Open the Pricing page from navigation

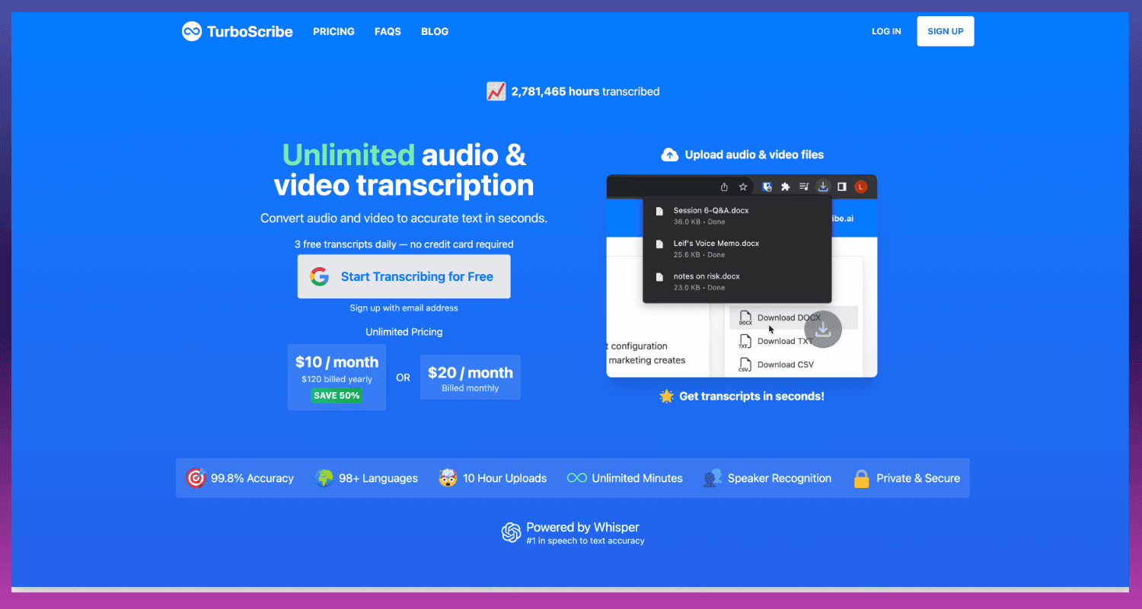click(333, 31)
